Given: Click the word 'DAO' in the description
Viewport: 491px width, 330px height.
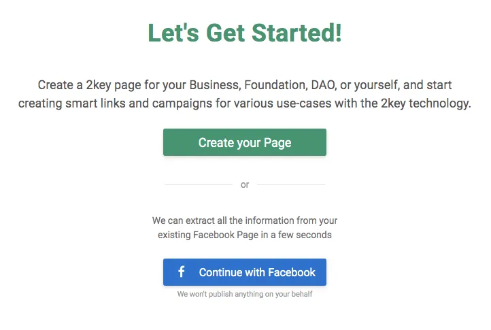Looking at the screenshot, I should [x=324, y=85].
